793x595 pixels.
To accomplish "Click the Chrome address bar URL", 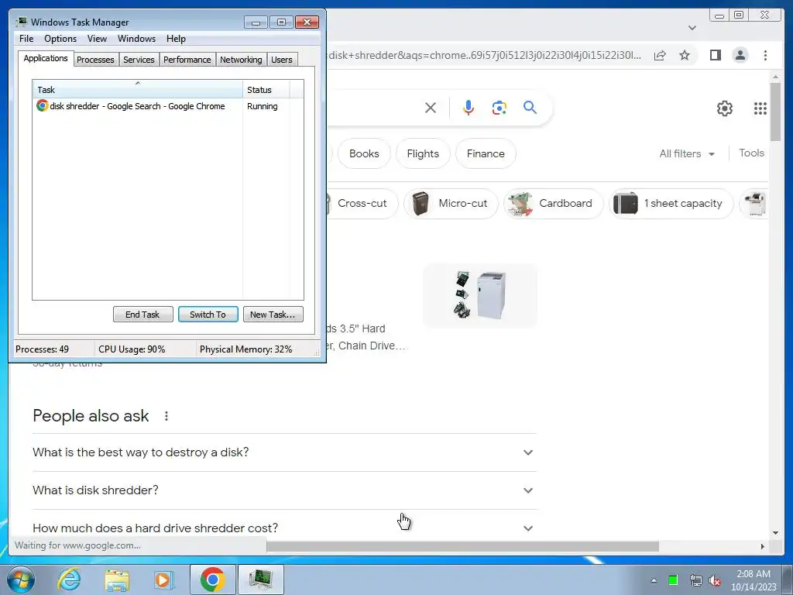I will 485,55.
